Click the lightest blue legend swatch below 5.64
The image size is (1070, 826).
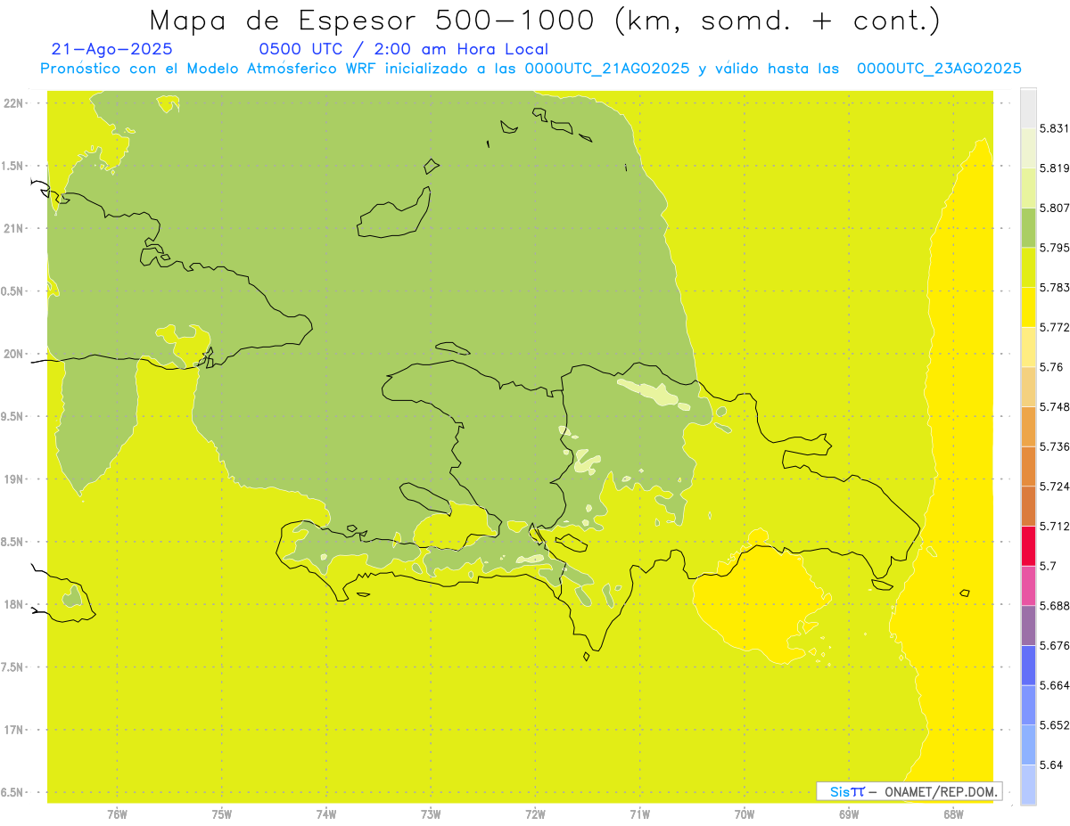[1028, 785]
